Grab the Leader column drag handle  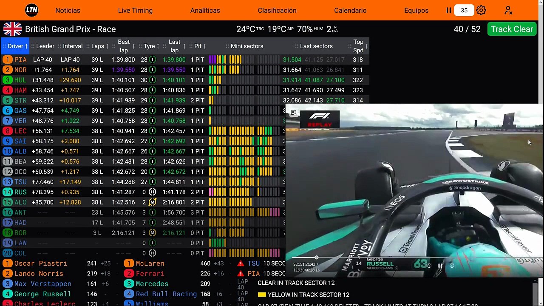[x=33, y=46]
